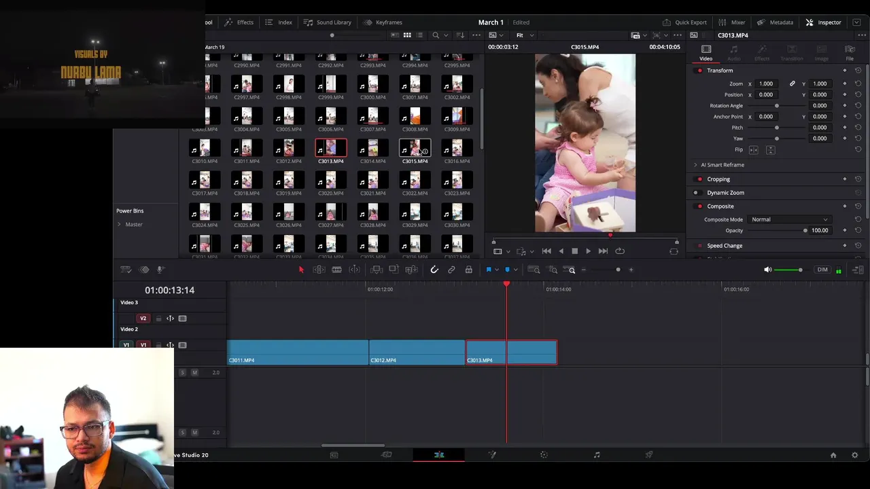This screenshot has width=870, height=489.
Task: Add a blue flag to the clip
Action: point(488,270)
